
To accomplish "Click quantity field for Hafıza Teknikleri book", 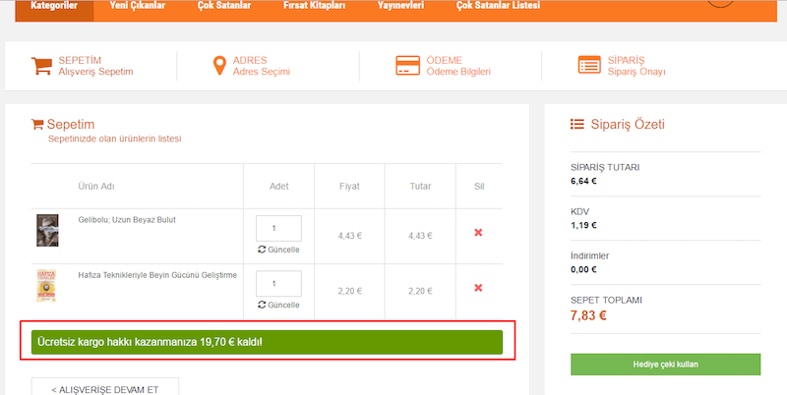I will click(278, 283).
